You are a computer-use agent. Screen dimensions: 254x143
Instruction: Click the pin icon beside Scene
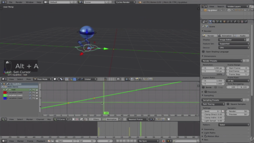[203, 27]
